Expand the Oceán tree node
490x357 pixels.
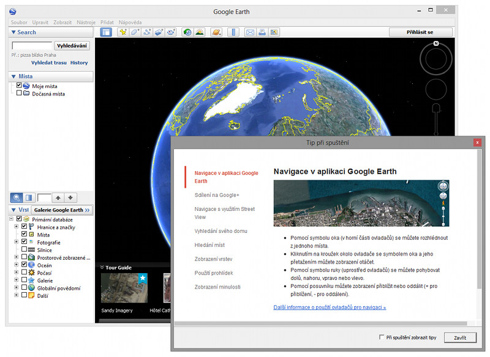[x=17, y=265]
